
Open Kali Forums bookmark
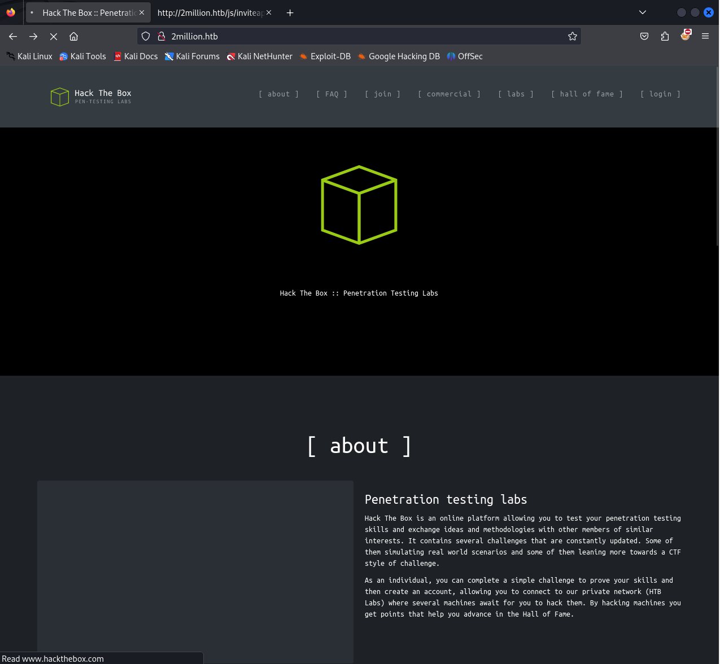(192, 56)
